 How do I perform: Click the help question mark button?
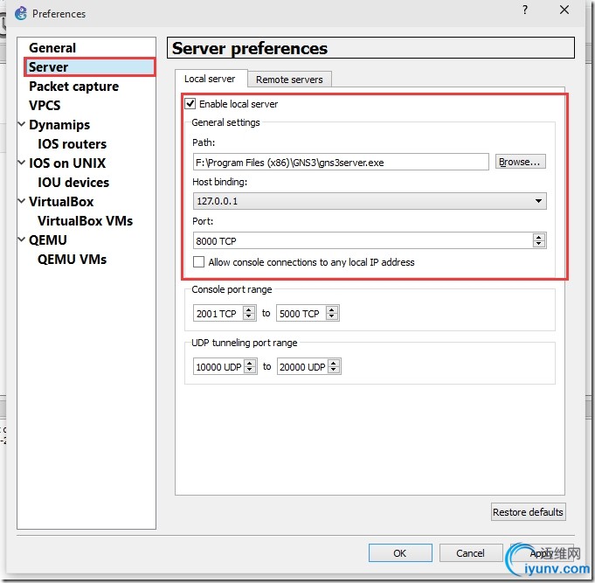(x=525, y=10)
